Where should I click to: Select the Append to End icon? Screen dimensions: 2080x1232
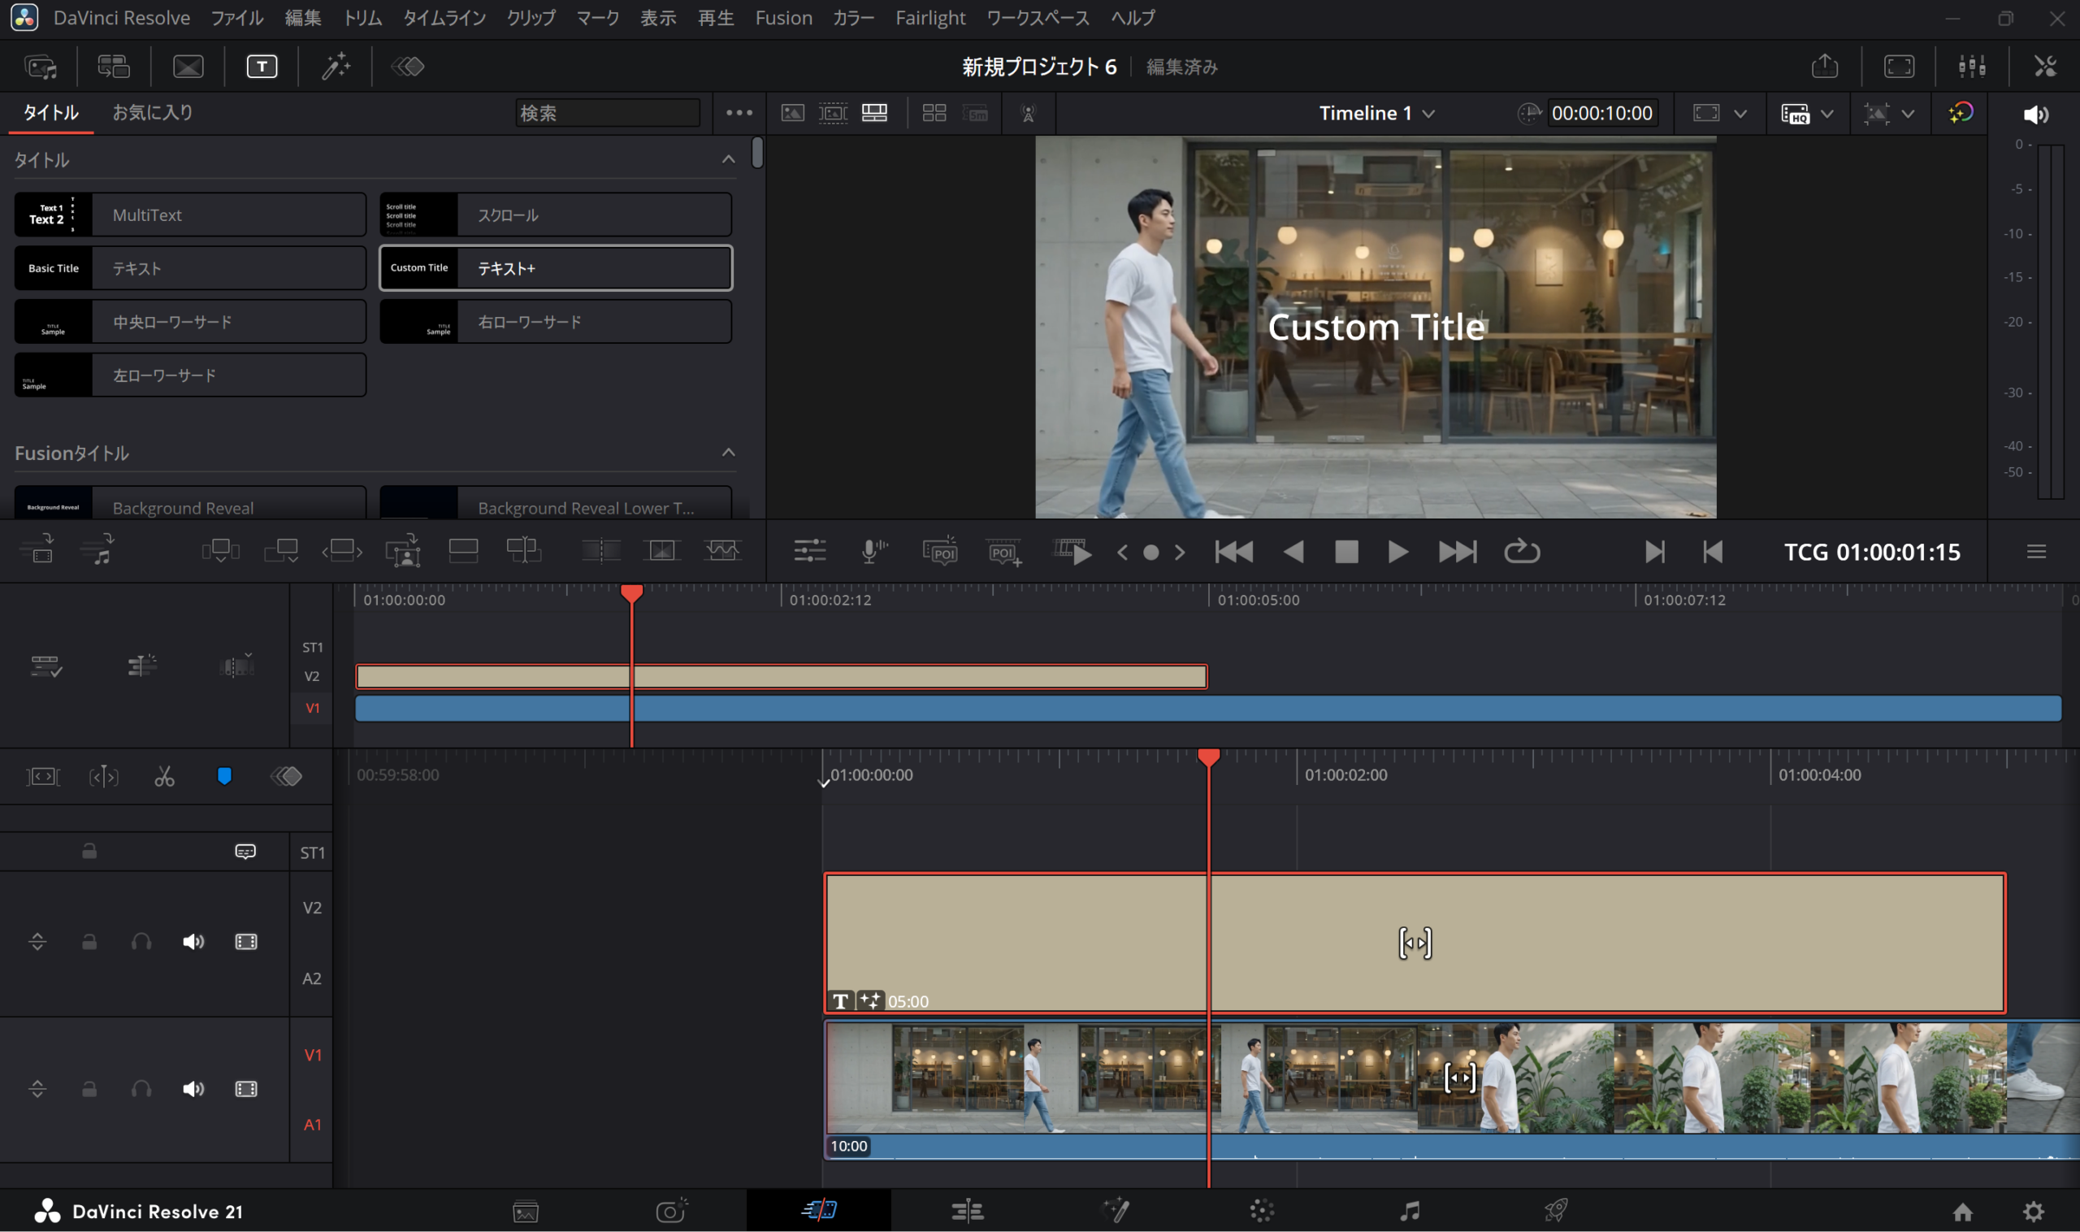281,551
